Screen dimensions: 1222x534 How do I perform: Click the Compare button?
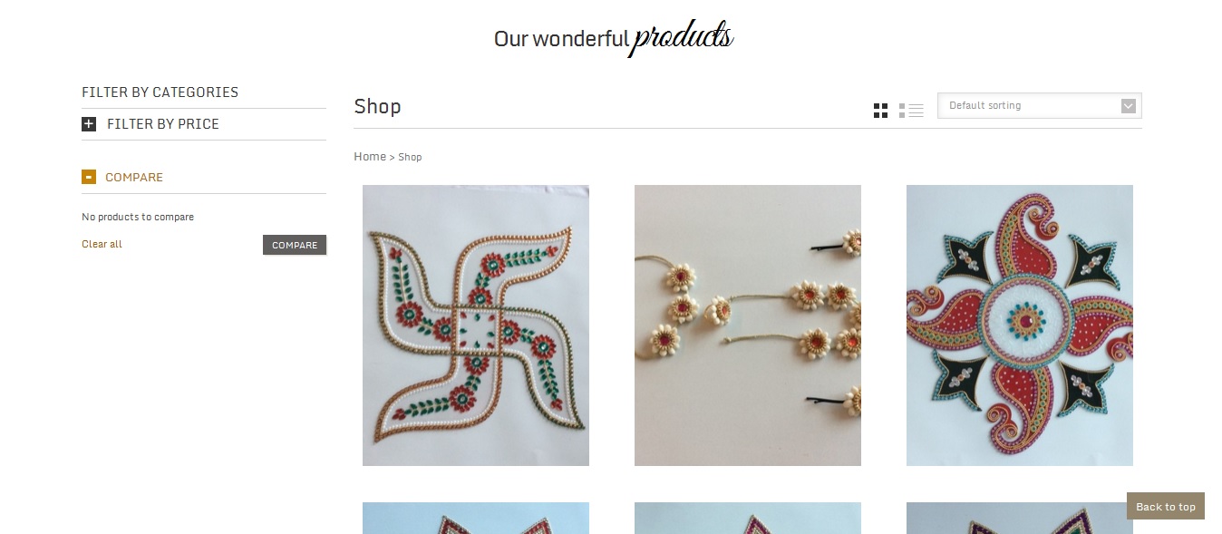pyautogui.click(x=295, y=245)
